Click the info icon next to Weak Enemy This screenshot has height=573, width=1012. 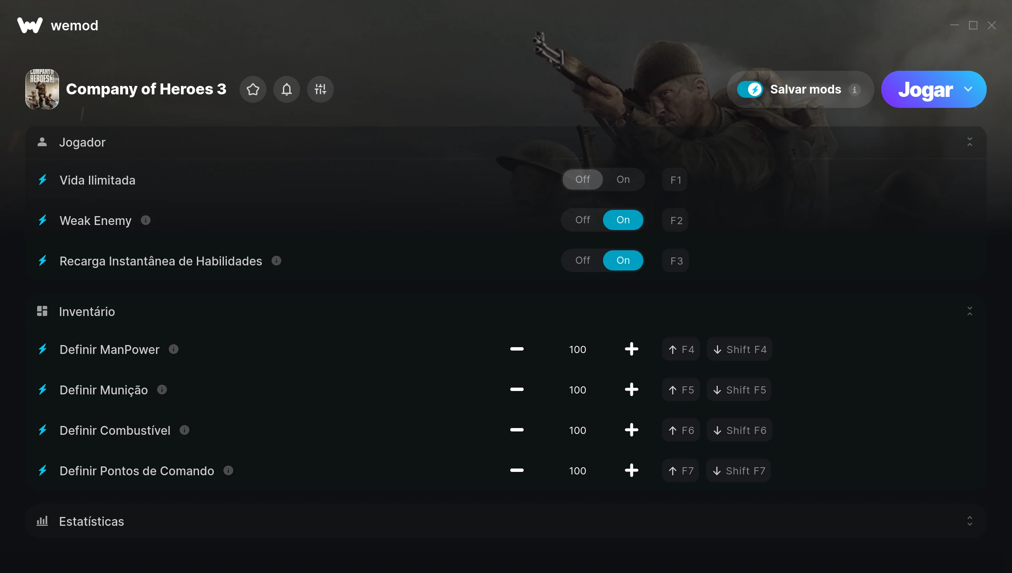(x=145, y=220)
